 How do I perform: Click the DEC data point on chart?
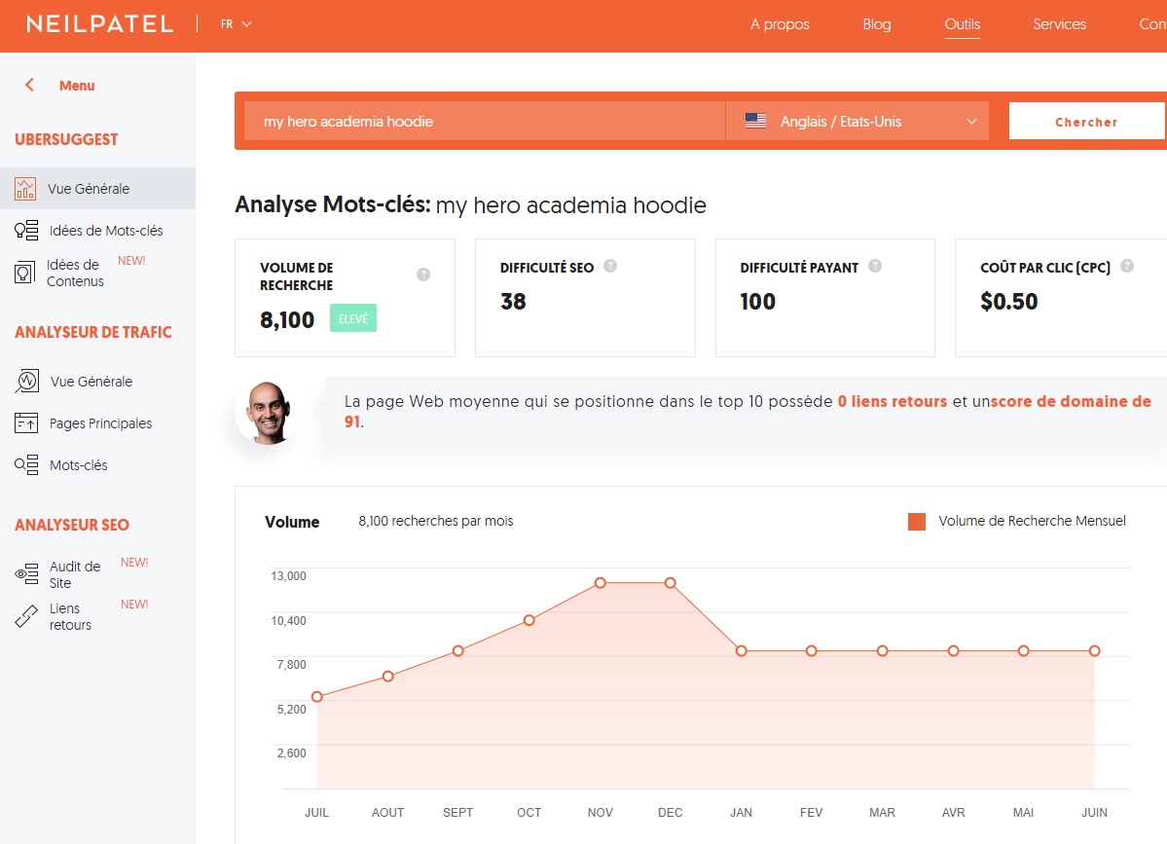point(670,582)
